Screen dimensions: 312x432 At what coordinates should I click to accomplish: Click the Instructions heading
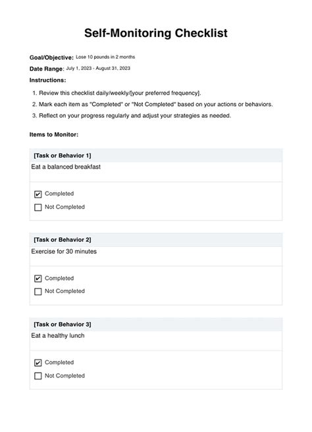pos(47,80)
